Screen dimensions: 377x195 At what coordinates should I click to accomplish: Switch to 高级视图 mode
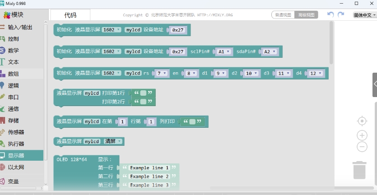coord(306,14)
